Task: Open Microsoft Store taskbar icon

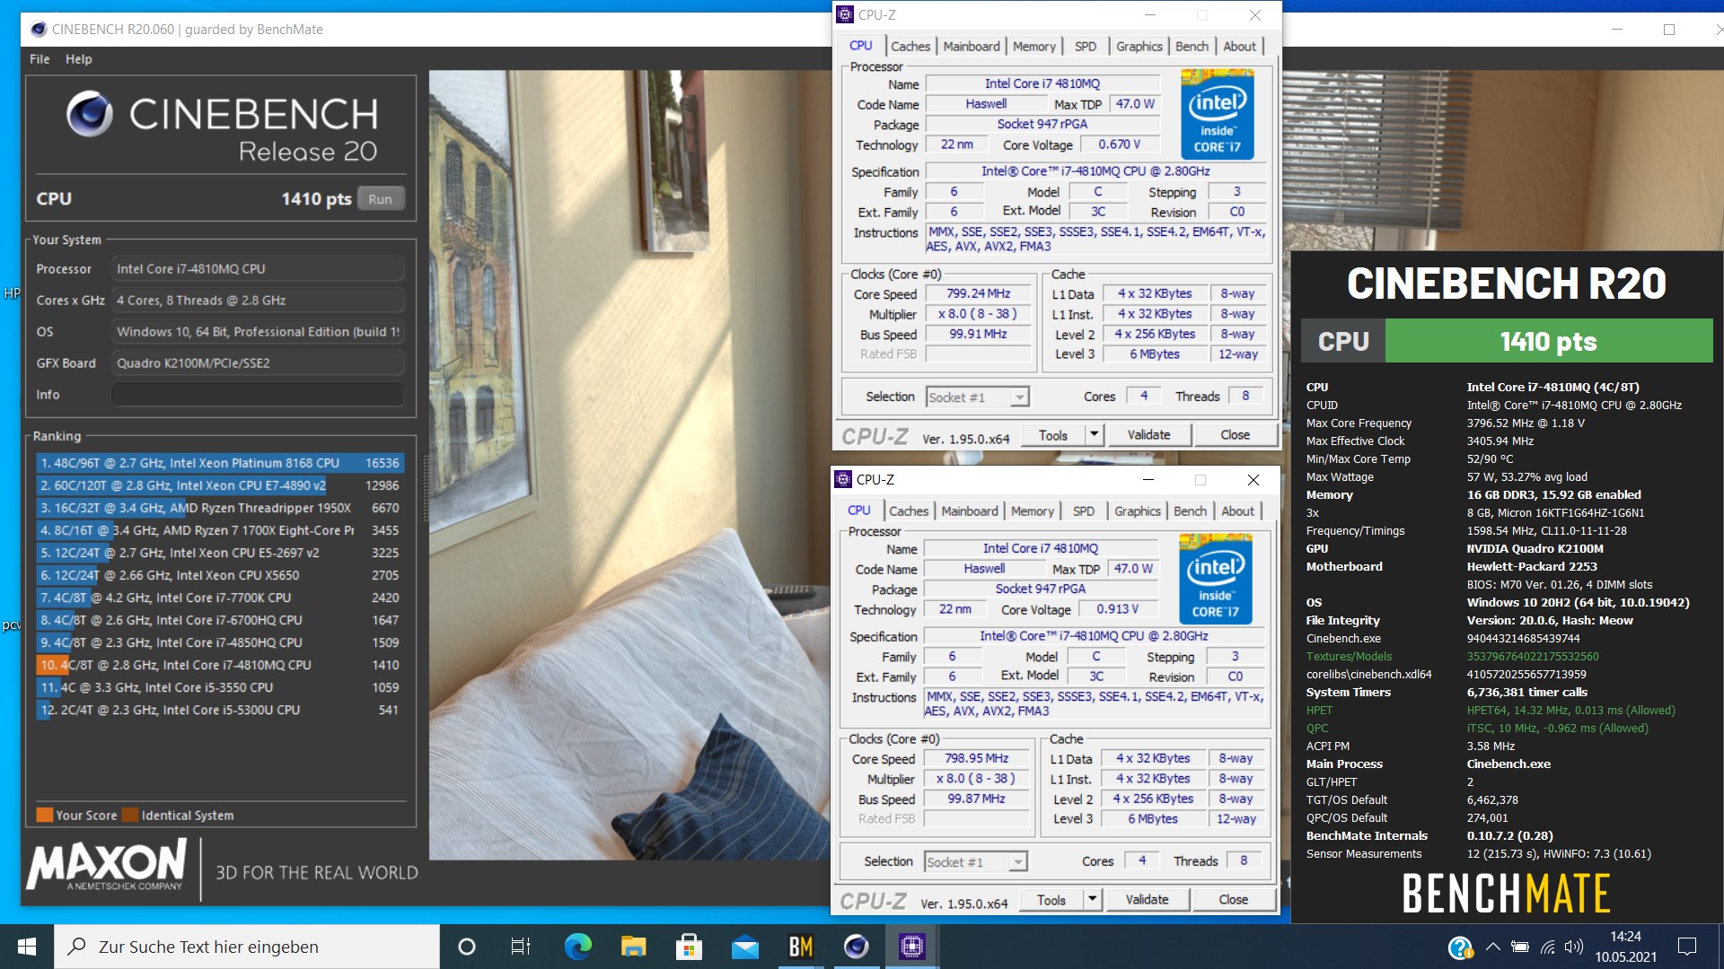Action: pyautogui.click(x=689, y=947)
